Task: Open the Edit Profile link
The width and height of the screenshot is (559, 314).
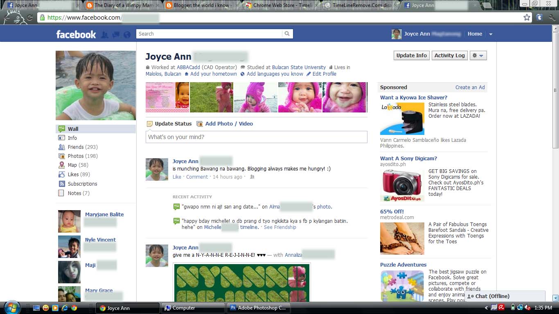Action: click(325, 74)
